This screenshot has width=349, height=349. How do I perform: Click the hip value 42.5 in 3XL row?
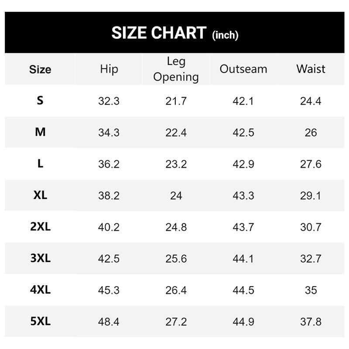tap(109, 259)
